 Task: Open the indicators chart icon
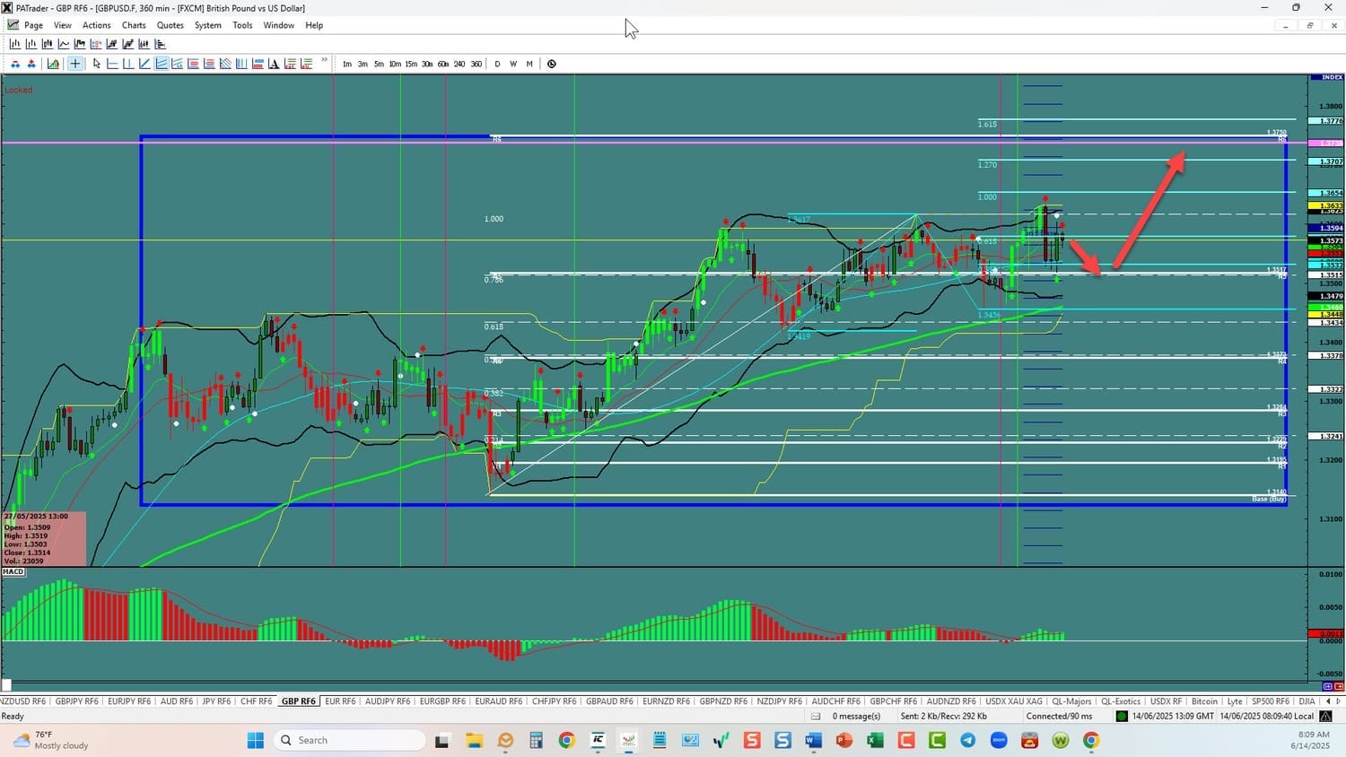tap(53, 64)
